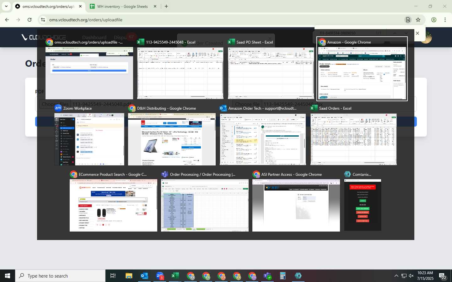Select the ECommerce Product Search Chrome window

click(113, 206)
